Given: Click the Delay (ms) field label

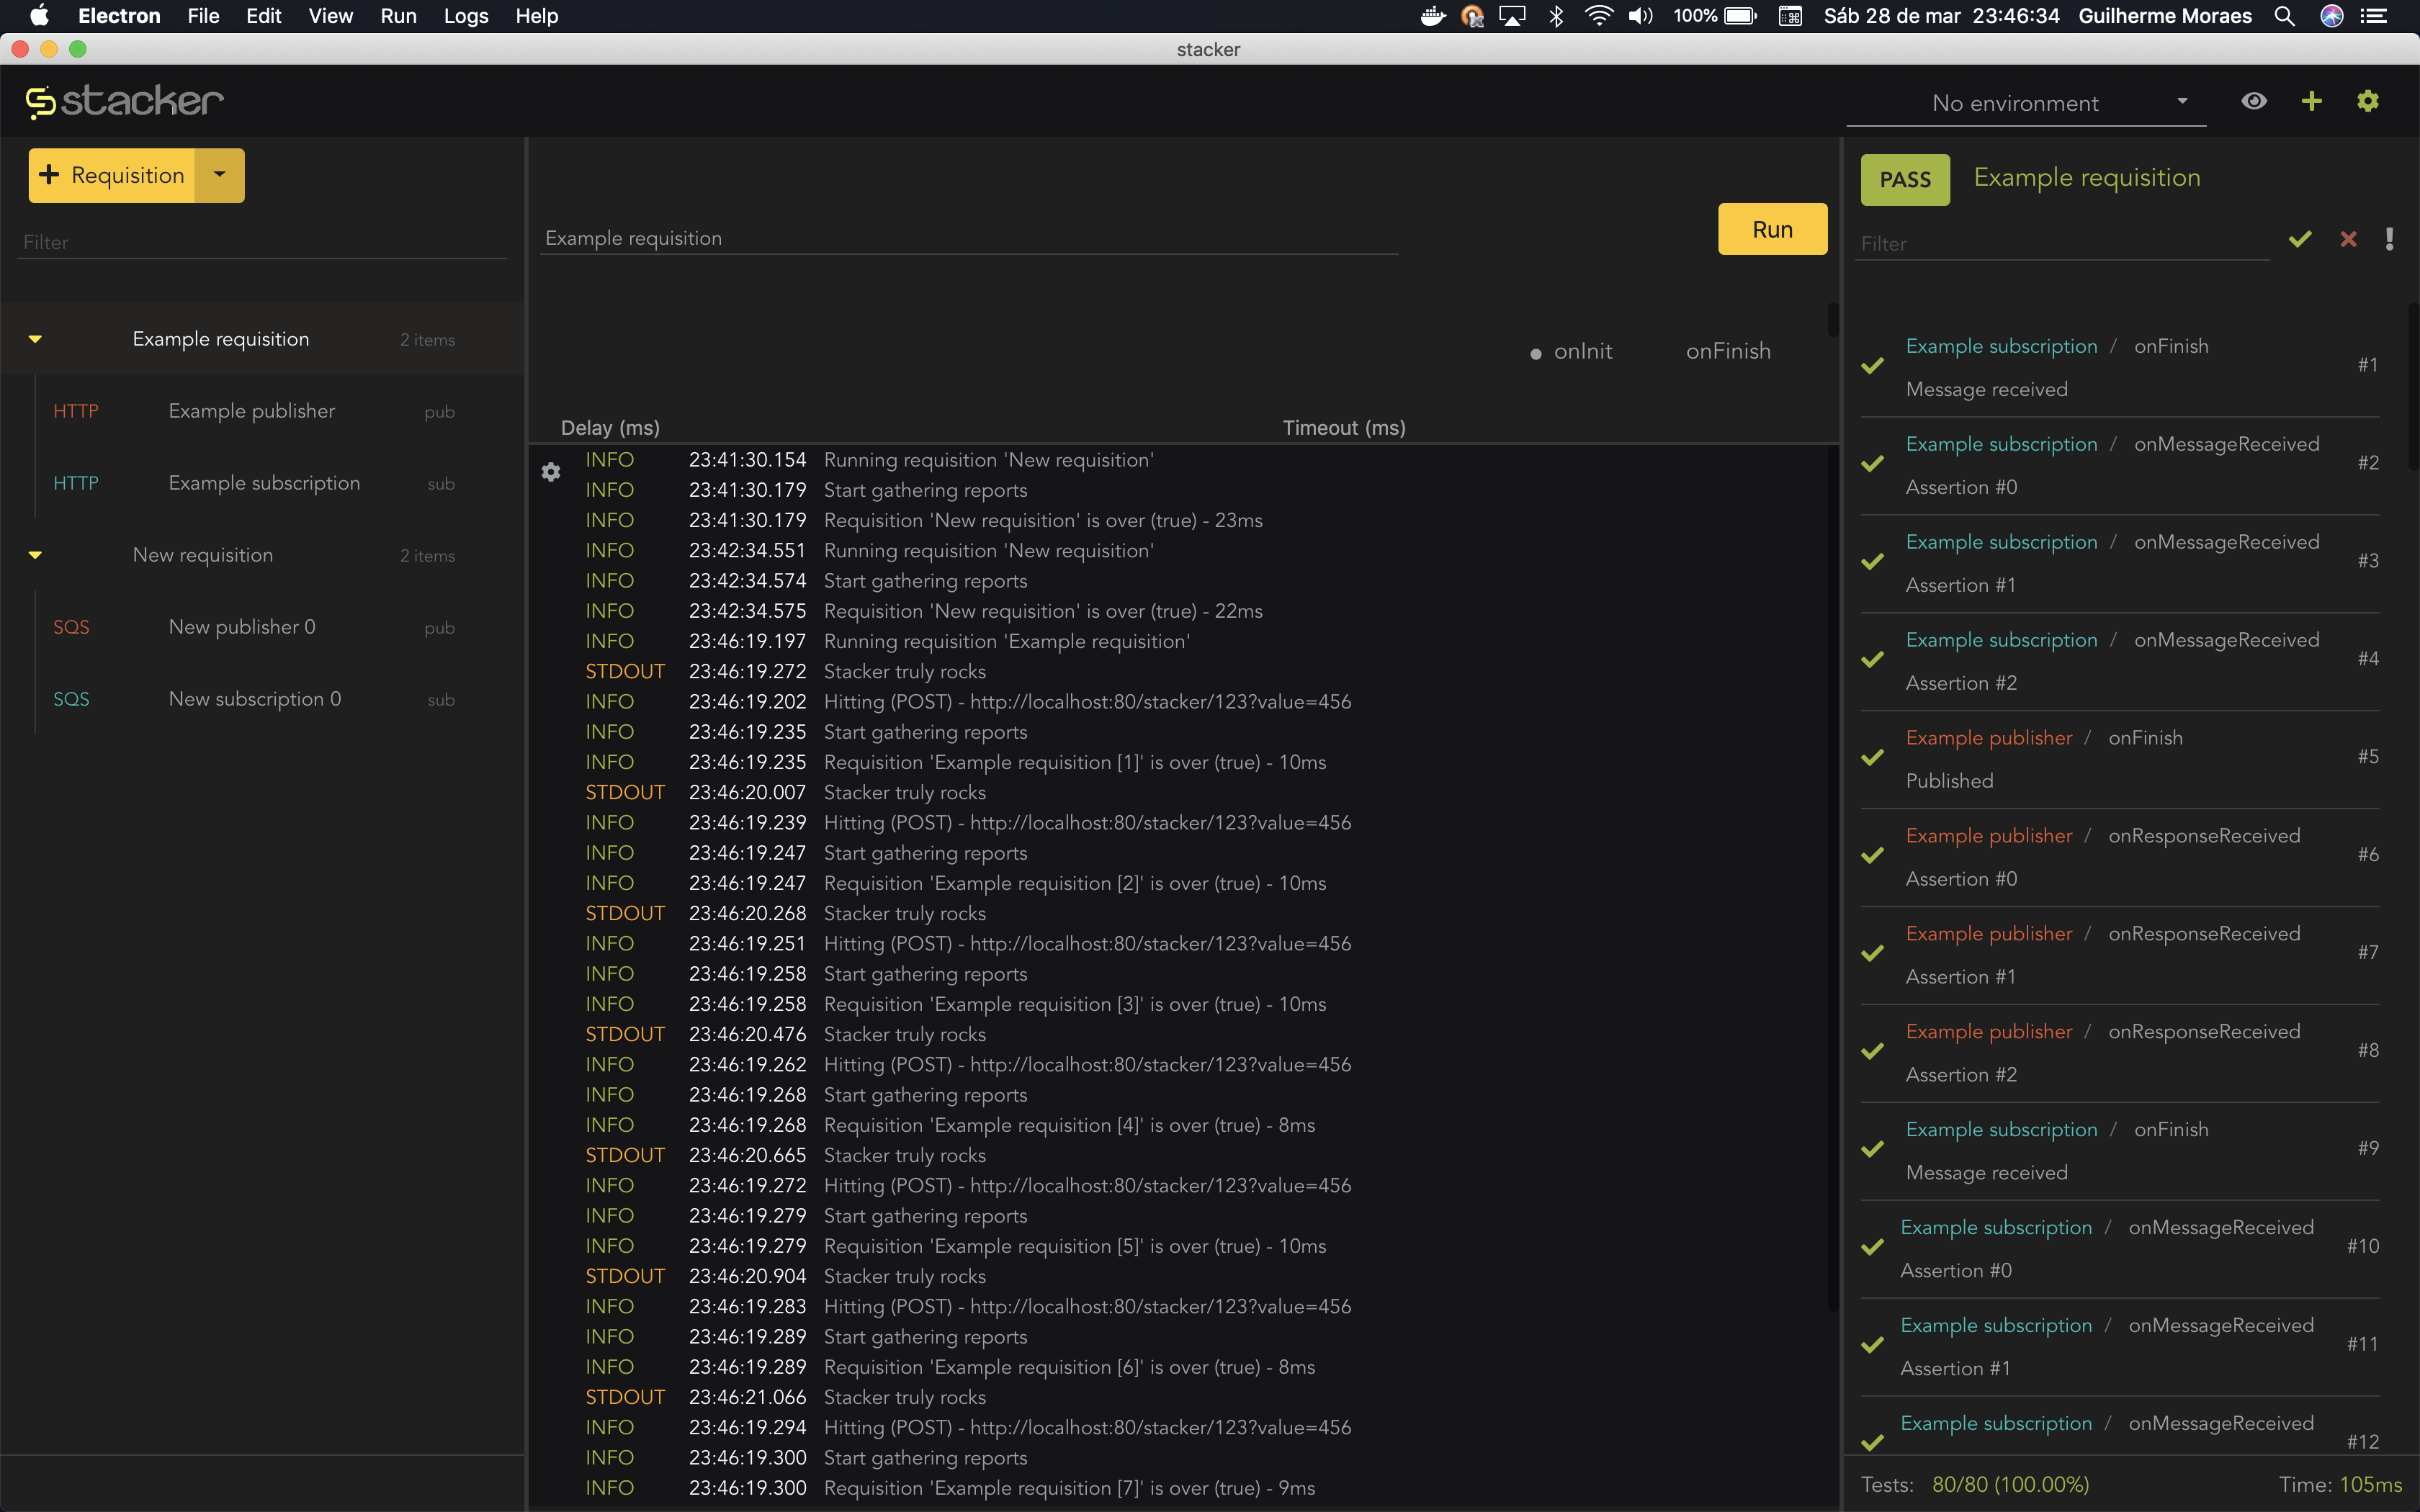Looking at the screenshot, I should [x=610, y=428].
